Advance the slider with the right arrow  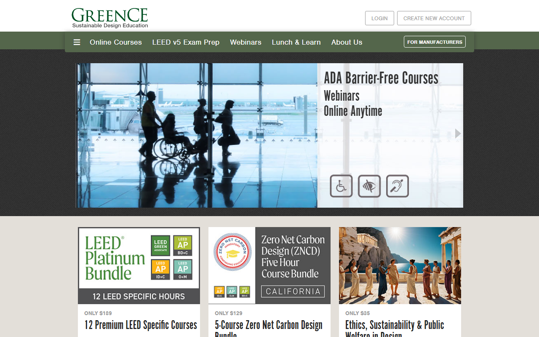pos(458,134)
